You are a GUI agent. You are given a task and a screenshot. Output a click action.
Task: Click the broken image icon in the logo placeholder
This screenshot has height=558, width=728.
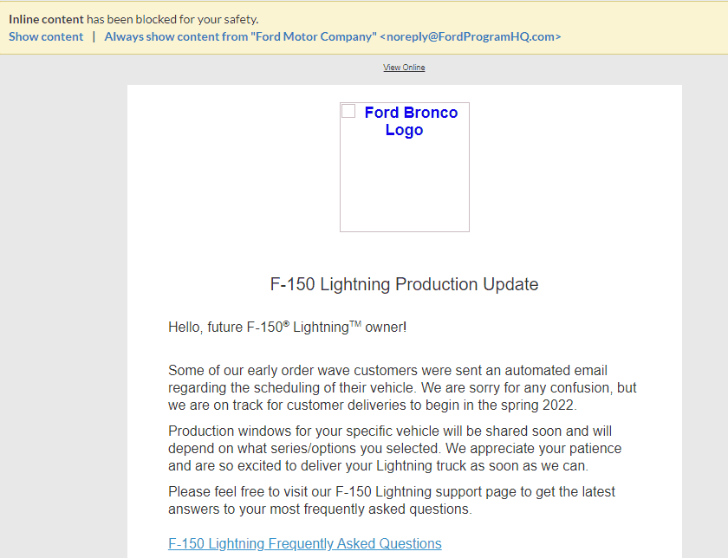[x=348, y=111]
